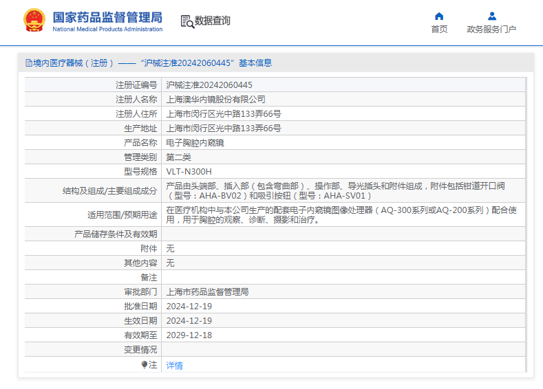This screenshot has width=543, height=389.
Task: Click the 结构及组成 description text
Action: [336, 191]
